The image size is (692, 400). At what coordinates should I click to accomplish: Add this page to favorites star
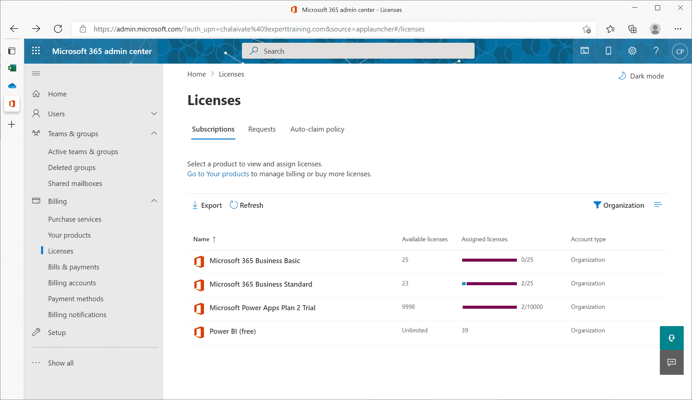587,29
